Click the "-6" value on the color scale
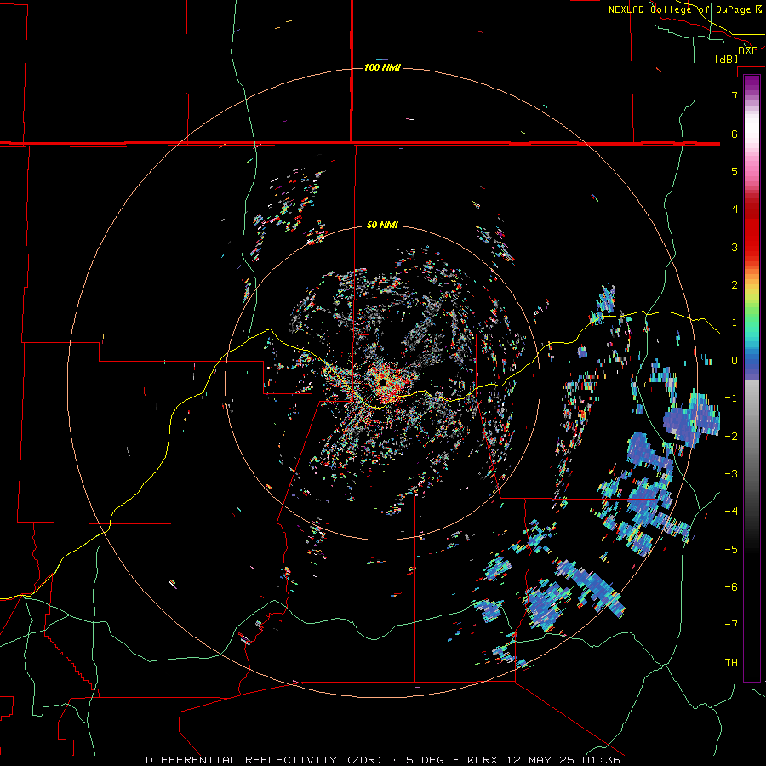The image size is (766, 766). (x=731, y=586)
